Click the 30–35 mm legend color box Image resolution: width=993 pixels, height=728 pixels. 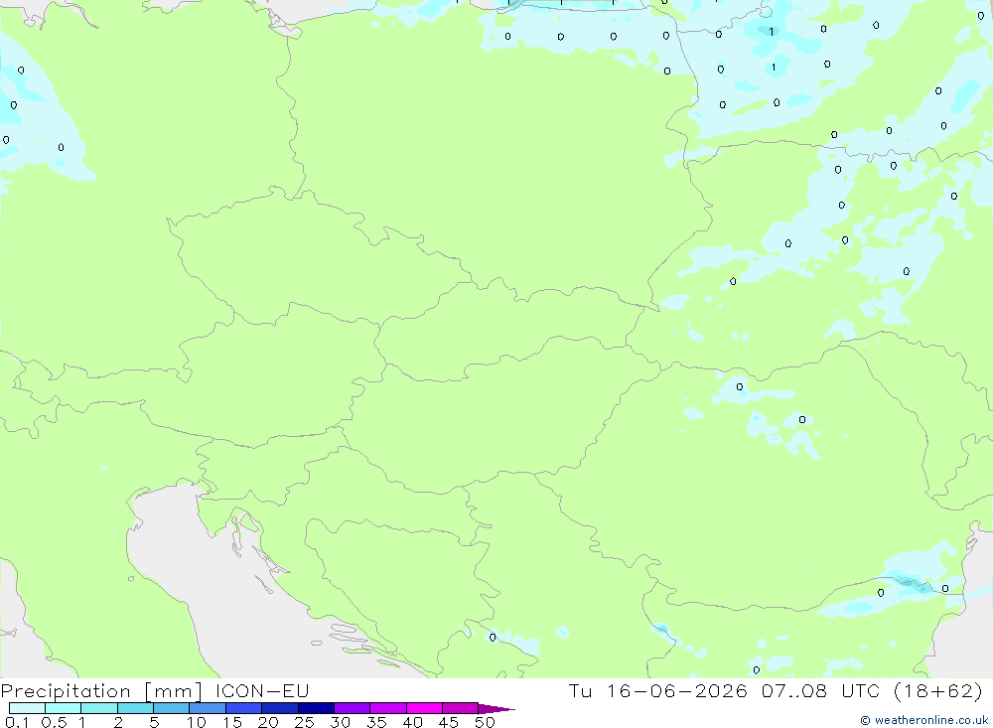(x=352, y=708)
